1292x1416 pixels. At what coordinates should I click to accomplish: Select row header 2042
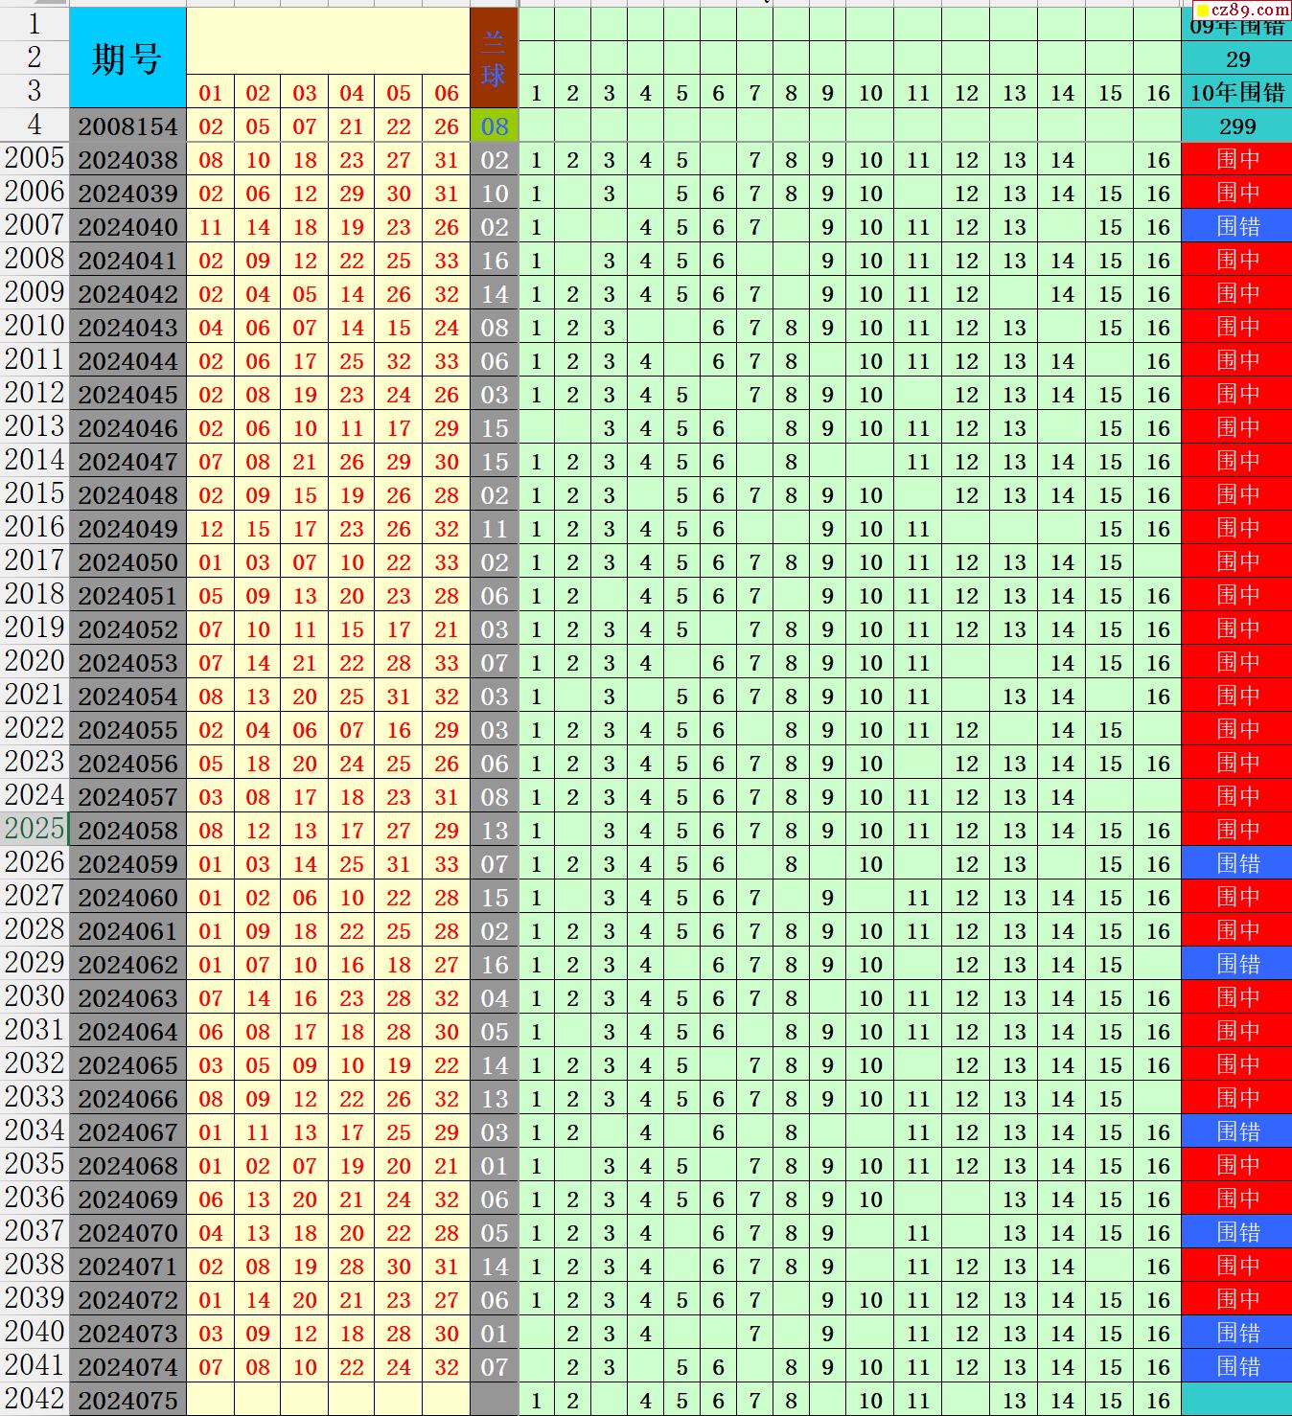tap(35, 1399)
